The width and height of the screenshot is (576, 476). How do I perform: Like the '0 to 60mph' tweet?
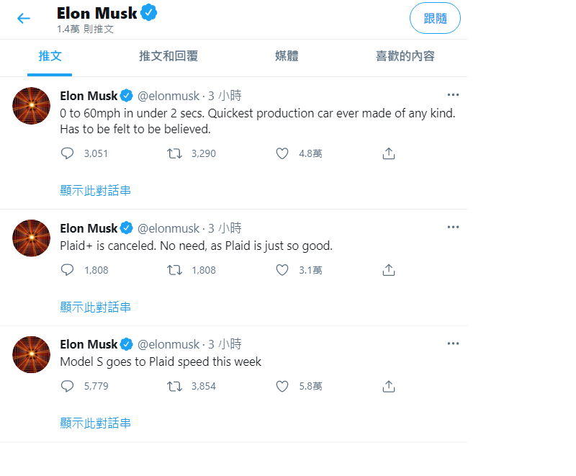[x=282, y=153]
